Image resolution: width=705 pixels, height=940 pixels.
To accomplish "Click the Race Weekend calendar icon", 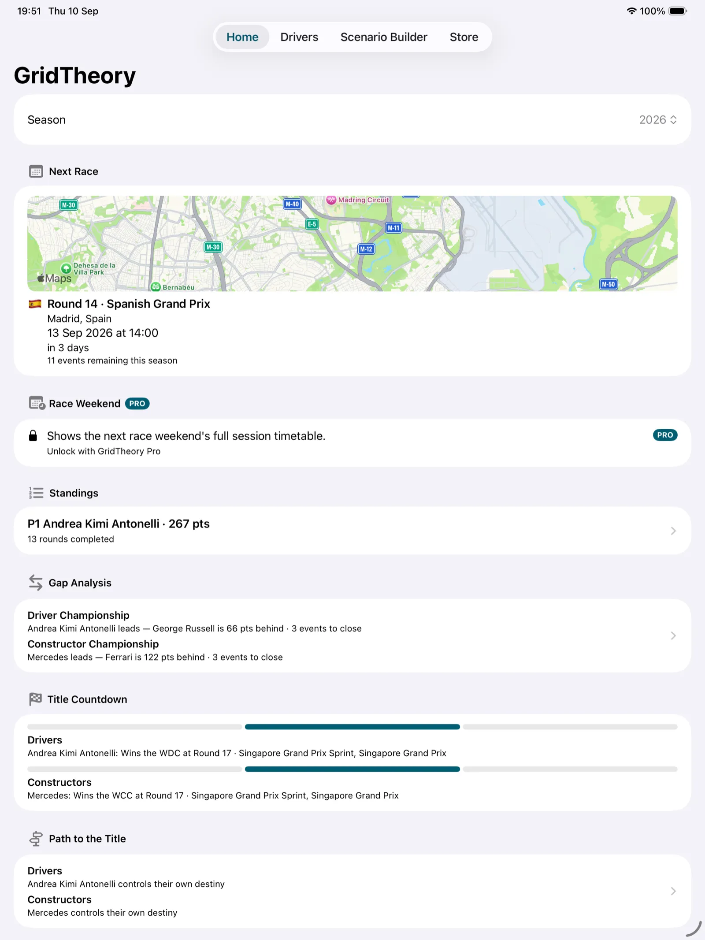I will point(37,403).
